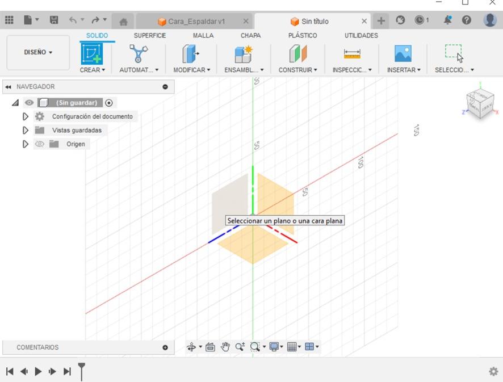Expand the Vistas guardadas node
The height and width of the screenshot is (382, 503).
pos(26,130)
